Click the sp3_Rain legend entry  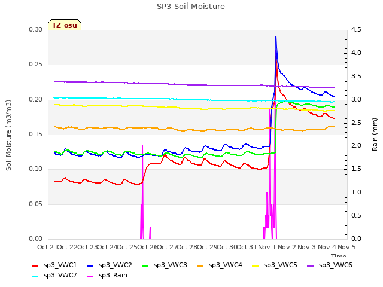pyautogui.click(x=107, y=276)
